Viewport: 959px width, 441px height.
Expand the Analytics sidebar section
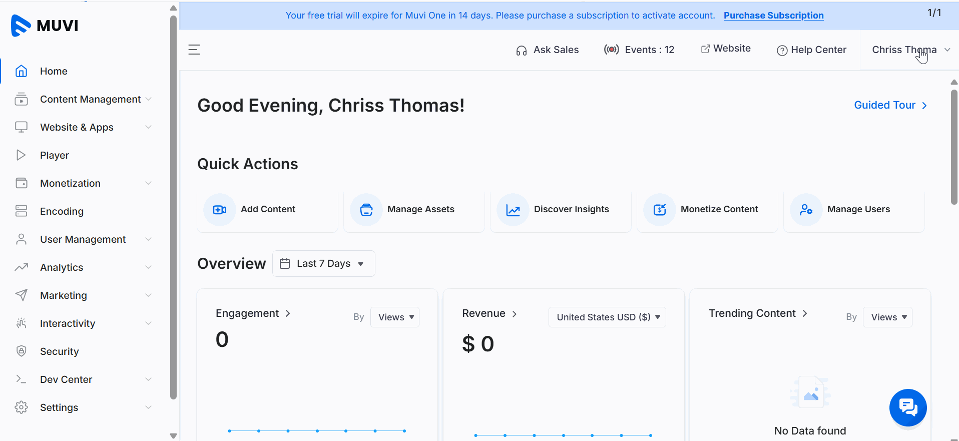[83, 267]
